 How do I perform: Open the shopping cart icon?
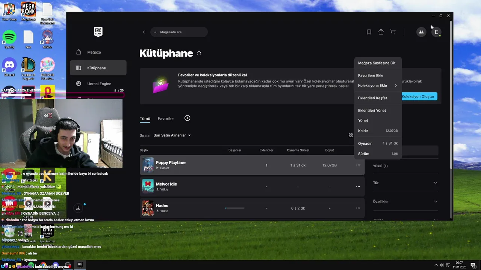pyautogui.click(x=393, y=32)
